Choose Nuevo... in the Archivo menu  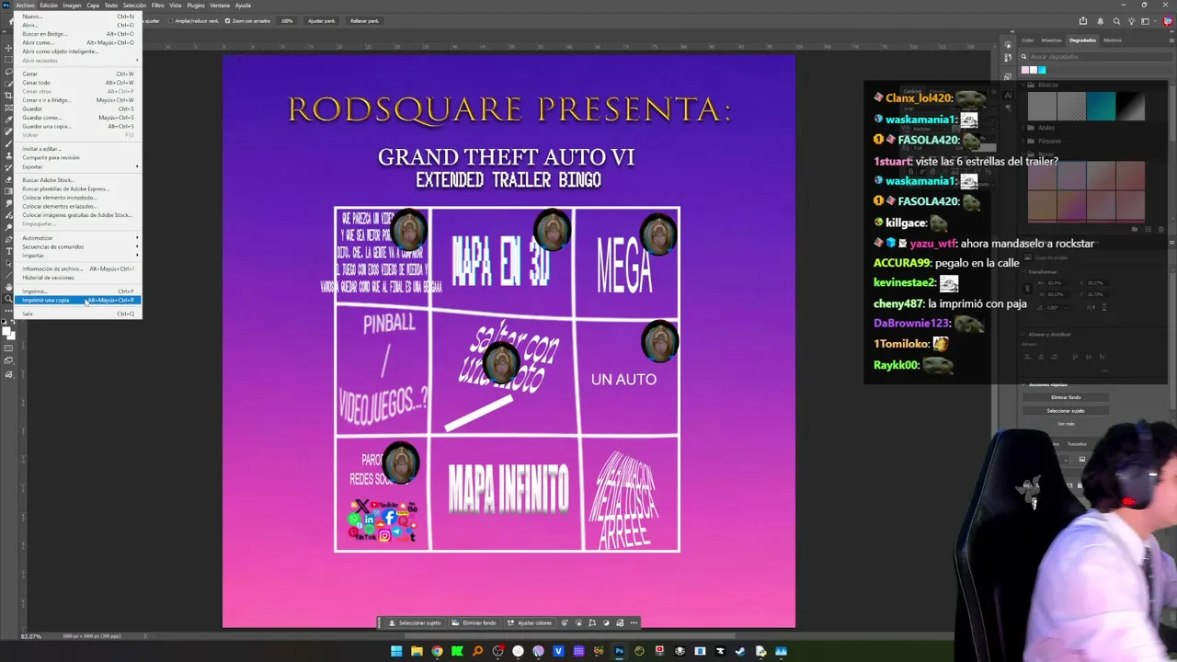click(80, 17)
